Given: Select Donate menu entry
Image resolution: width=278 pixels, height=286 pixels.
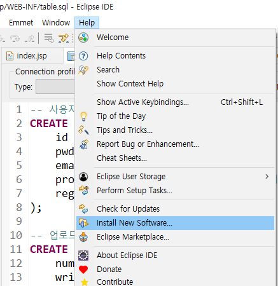Looking at the screenshot, I should click(175, 269).
